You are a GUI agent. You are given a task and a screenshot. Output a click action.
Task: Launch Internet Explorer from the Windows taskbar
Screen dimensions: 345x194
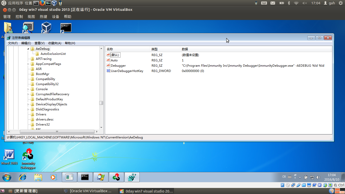(x=23, y=177)
